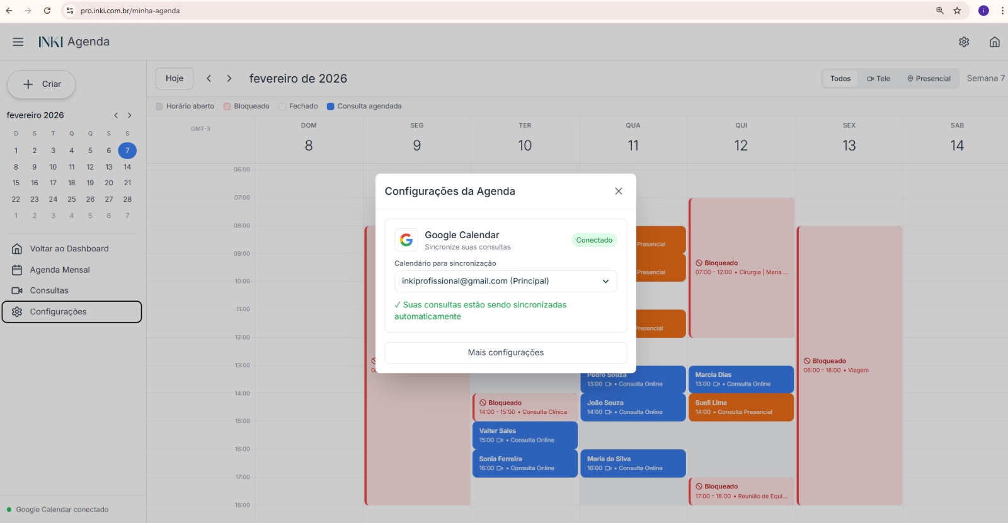
Task: Click the SAB 14 day header
Action: click(x=957, y=139)
